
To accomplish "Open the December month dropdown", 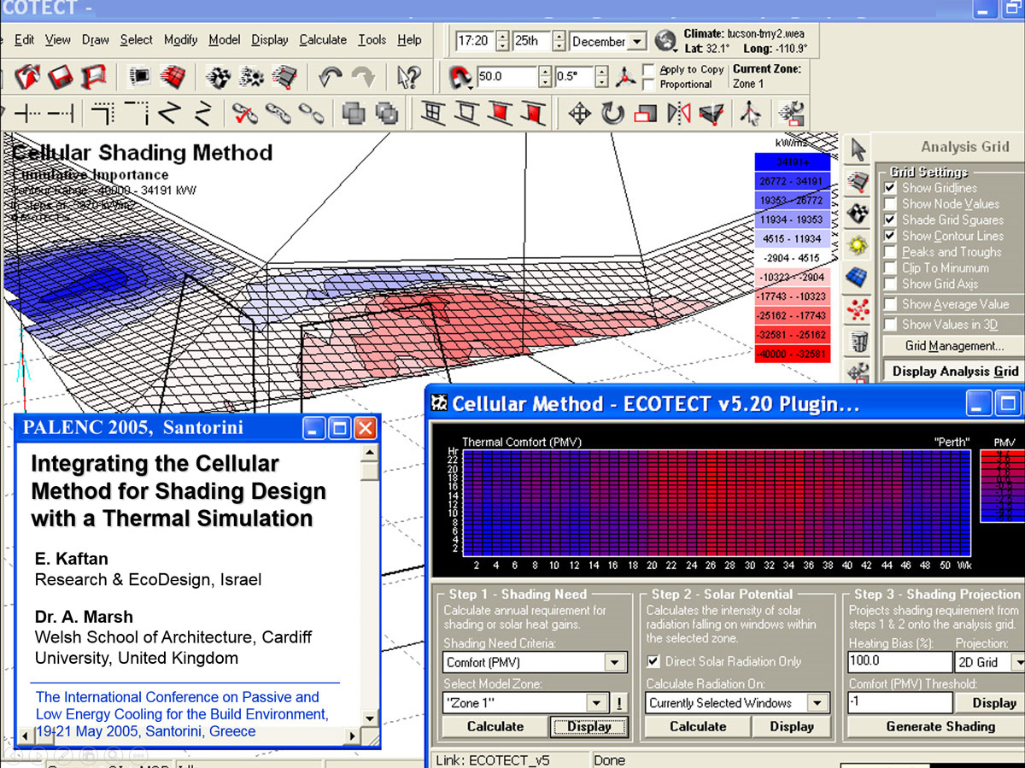I will 637,42.
